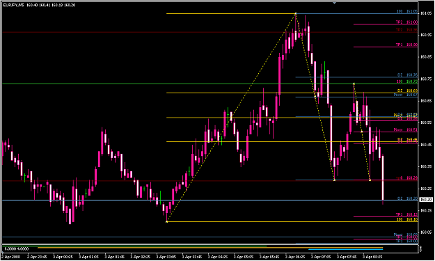Select the blue DZ 160.76 level label
This screenshot has height=261, width=435.
point(407,75)
